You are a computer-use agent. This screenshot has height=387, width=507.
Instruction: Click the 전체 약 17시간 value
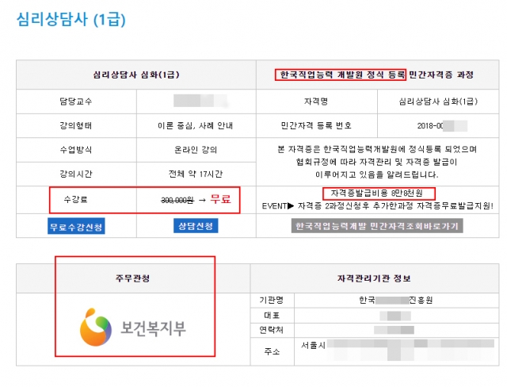[196, 174]
